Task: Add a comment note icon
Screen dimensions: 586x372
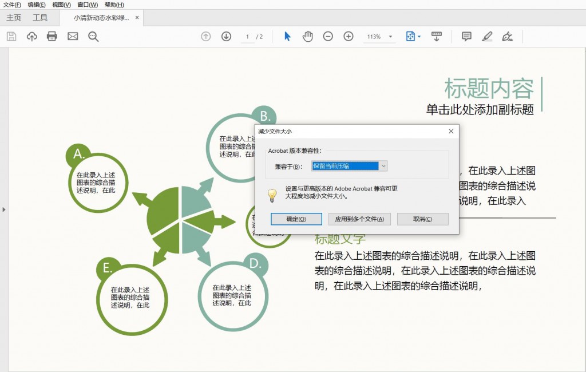Action: click(466, 36)
